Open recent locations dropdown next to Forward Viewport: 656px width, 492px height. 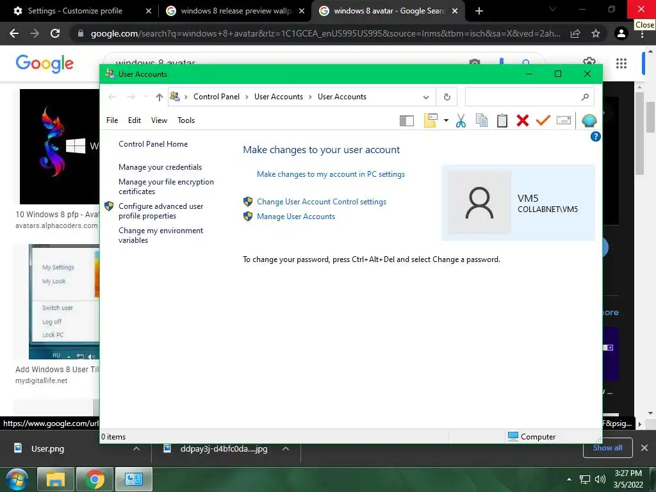pos(145,97)
